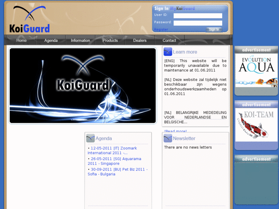Open the Home menu item
Image resolution: width=279 pixels, height=209 pixels.
click(21, 40)
